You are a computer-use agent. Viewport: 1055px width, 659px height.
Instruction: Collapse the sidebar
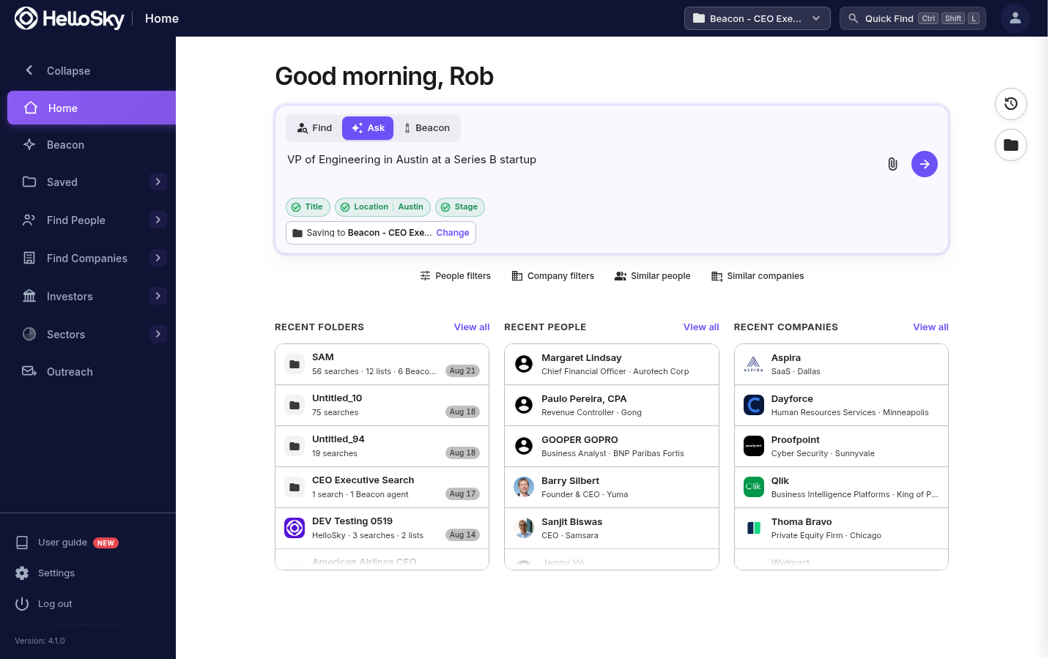[x=57, y=71]
